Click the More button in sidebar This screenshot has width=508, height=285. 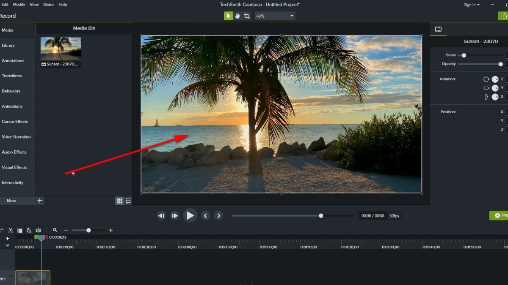click(17, 201)
